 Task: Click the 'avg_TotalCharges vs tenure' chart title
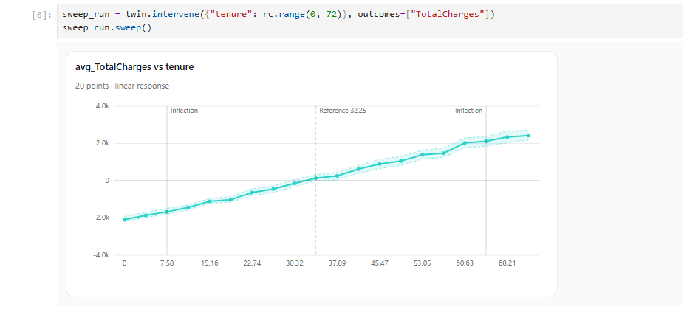pos(134,67)
